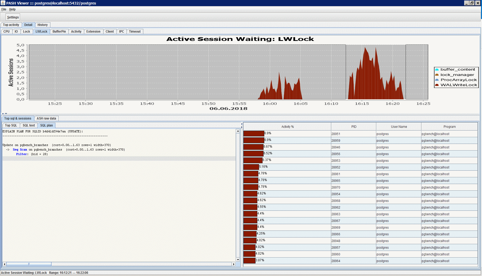Open the BufferPin tab
Image resolution: width=482 pixels, height=276 pixels.
pos(59,31)
